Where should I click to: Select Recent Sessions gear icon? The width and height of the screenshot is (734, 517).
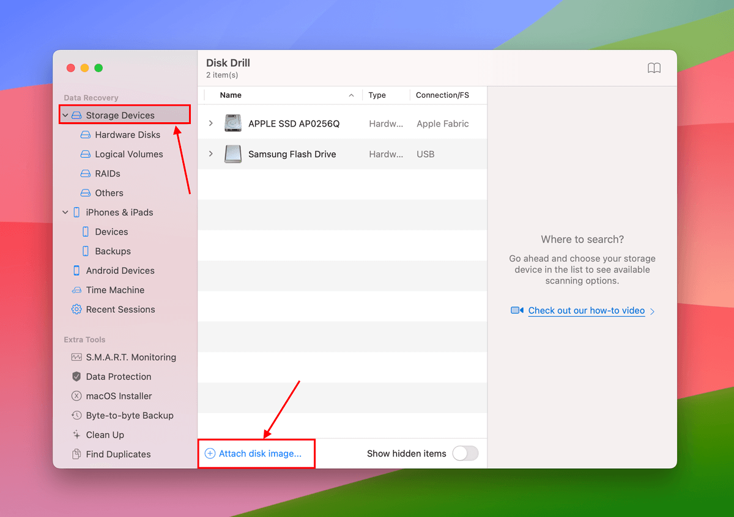pos(76,309)
